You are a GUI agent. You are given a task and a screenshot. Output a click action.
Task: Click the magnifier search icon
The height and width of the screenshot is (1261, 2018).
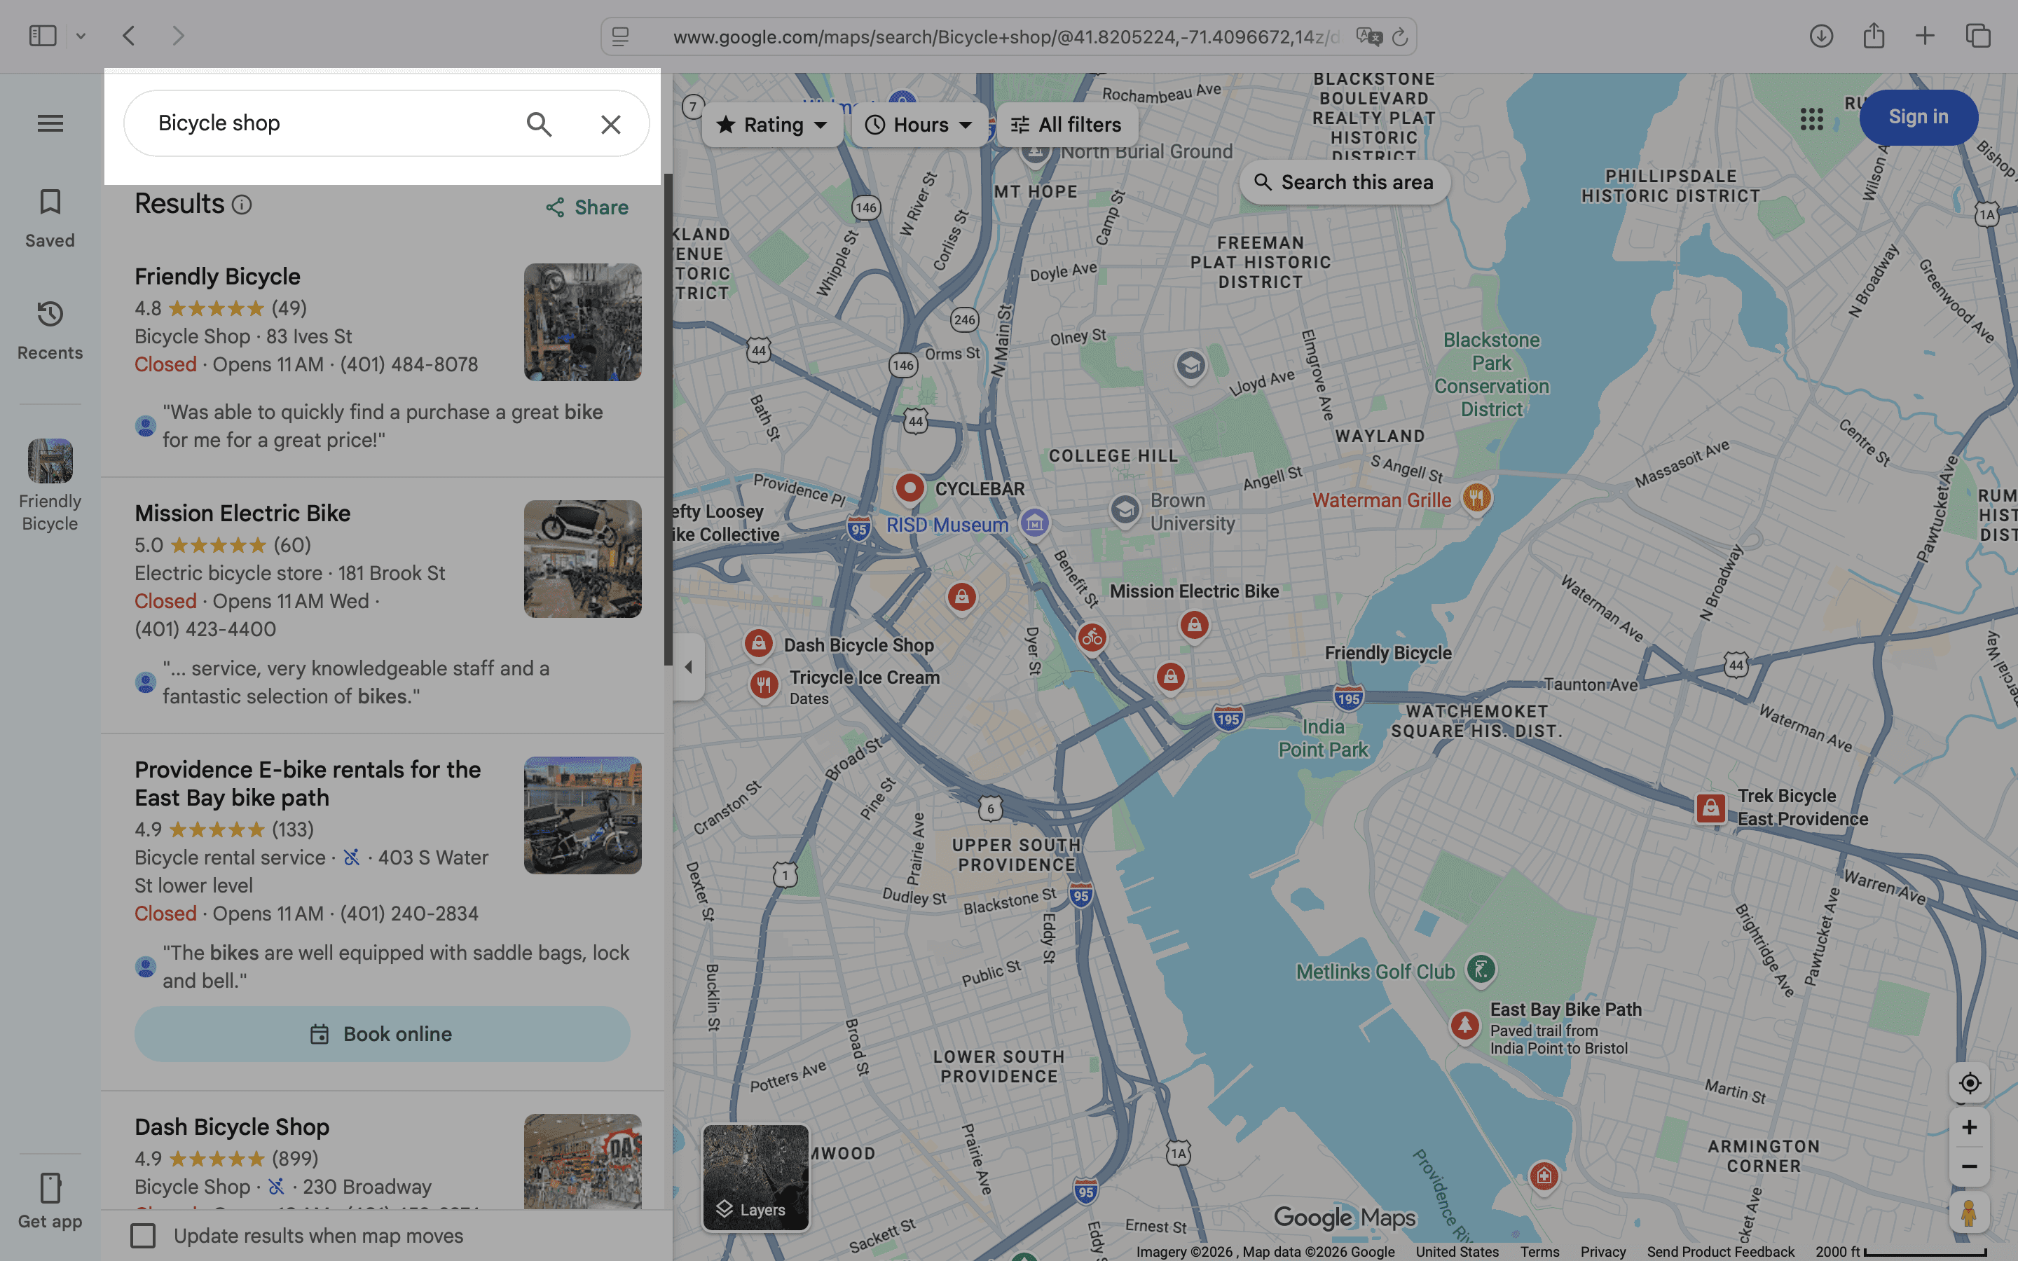tap(539, 123)
